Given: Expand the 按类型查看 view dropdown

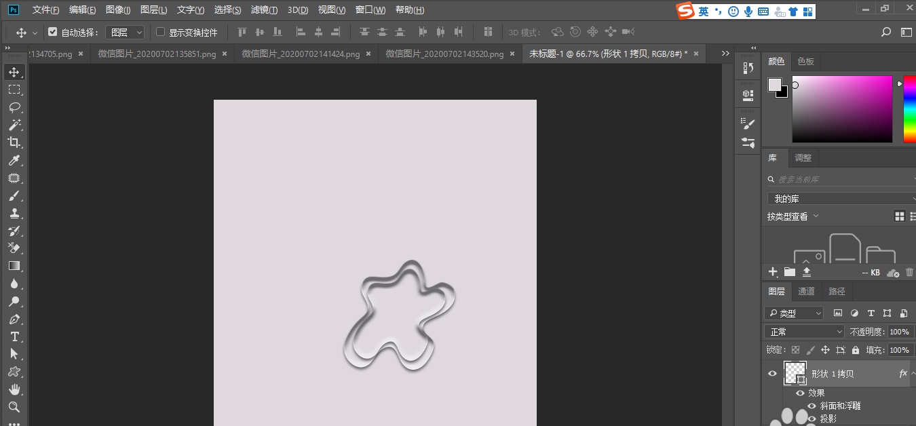Looking at the screenshot, I should [x=793, y=216].
